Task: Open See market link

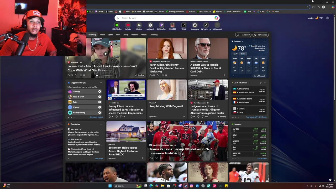Action: tap(262, 159)
